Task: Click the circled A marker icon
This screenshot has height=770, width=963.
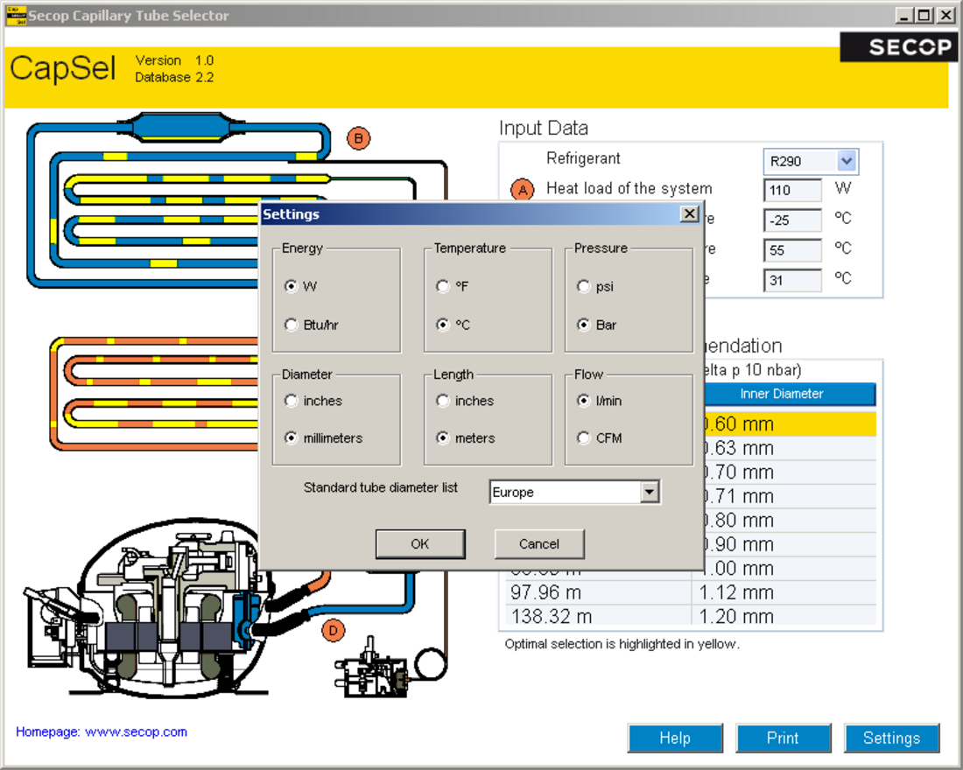Action: tap(523, 190)
